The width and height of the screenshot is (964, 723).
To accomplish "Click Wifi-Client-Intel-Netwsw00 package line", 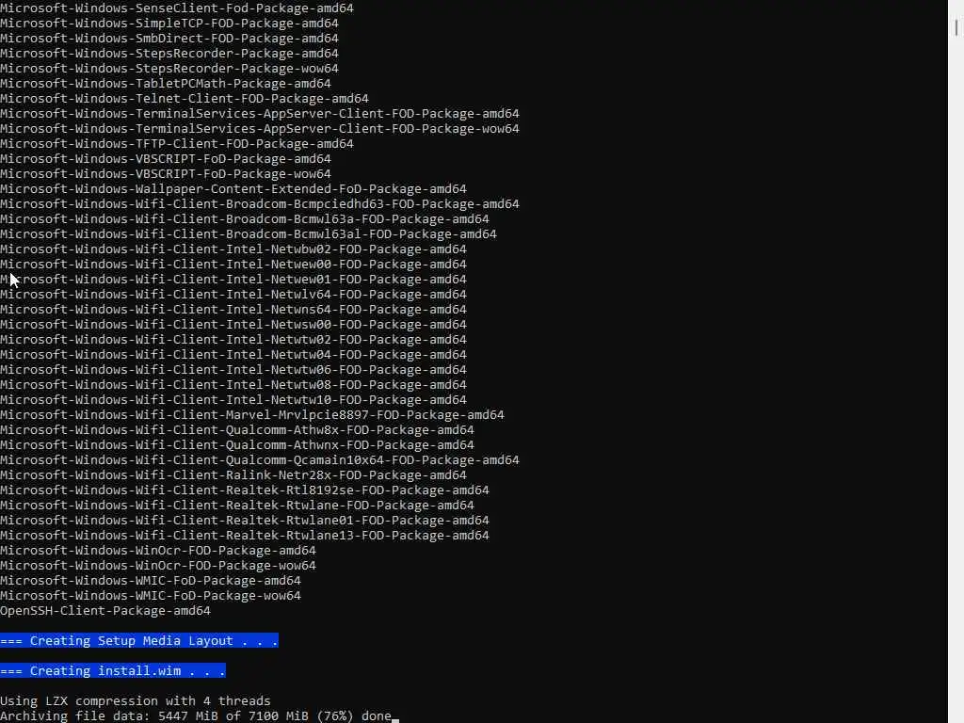I will pos(233,325).
